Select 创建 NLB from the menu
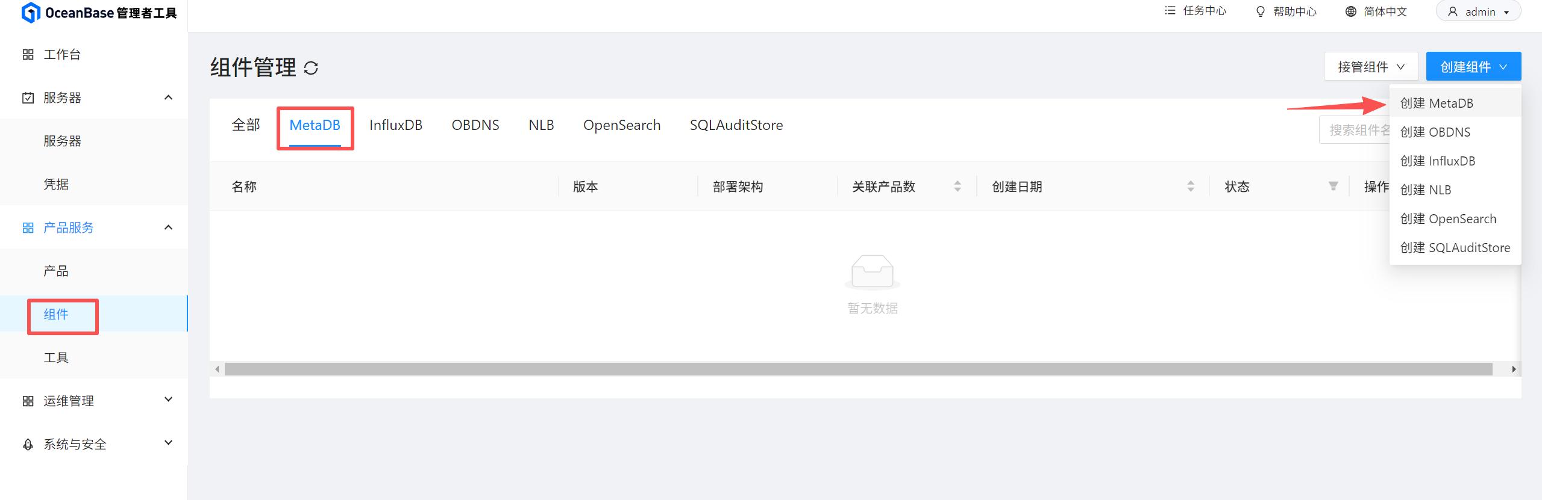Viewport: 1542px width, 500px height. tap(1455, 190)
